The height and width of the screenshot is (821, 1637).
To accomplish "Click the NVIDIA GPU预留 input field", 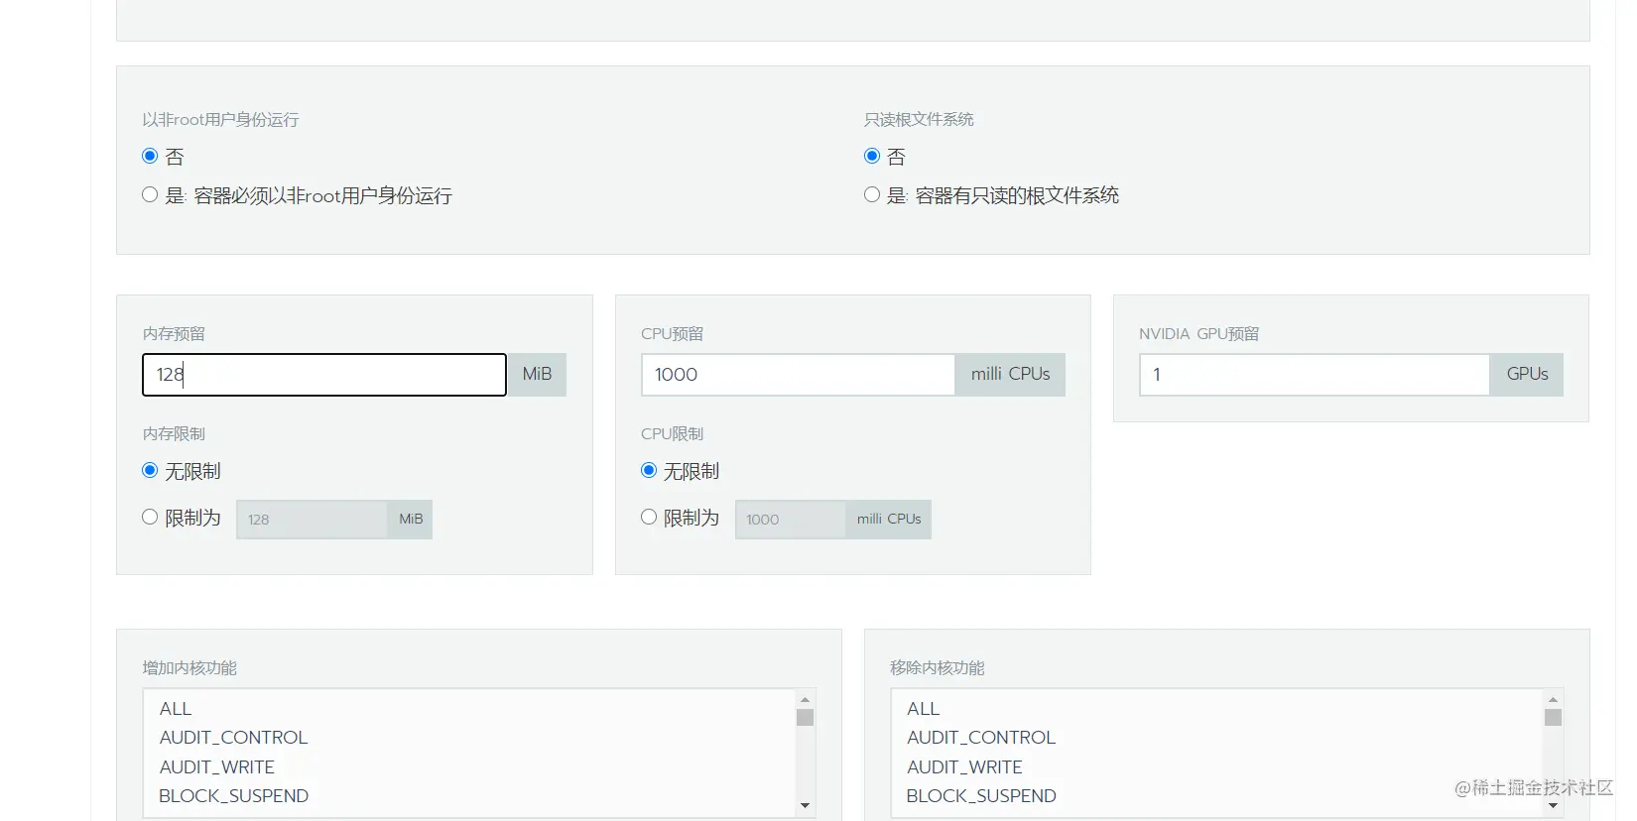I will coord(1315,375).
